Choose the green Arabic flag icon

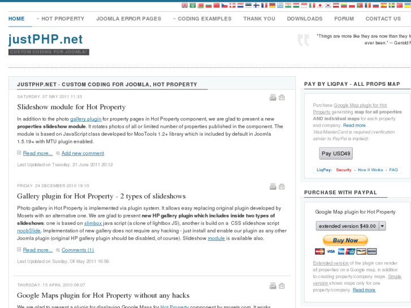coord(193,5)
